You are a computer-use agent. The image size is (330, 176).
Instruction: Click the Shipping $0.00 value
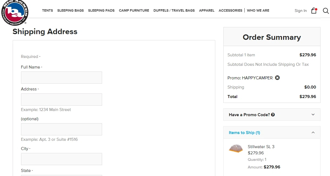click(310, 87)
